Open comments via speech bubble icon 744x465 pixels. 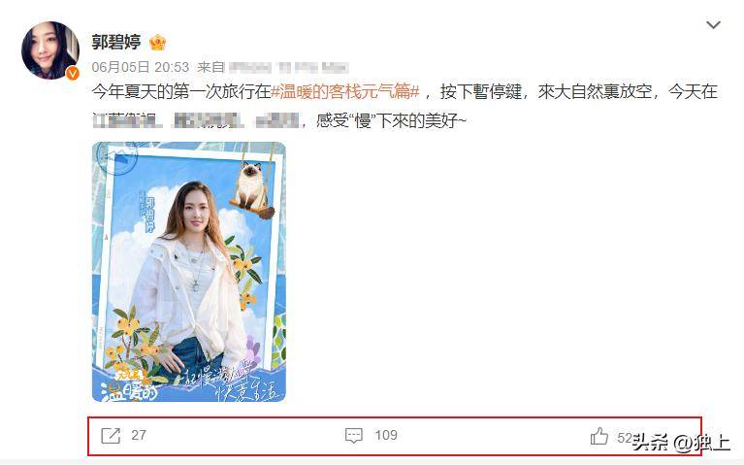coord(353,435)
